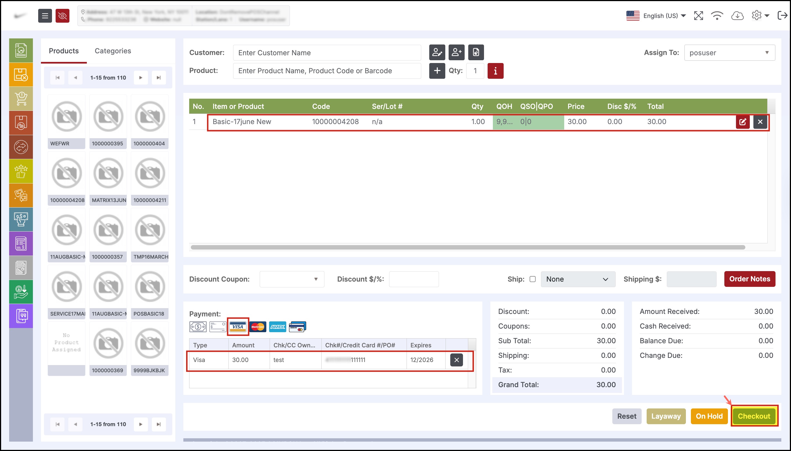Open the Assign To posuser dropdown

pyautogui.click(x=729, y=53)
